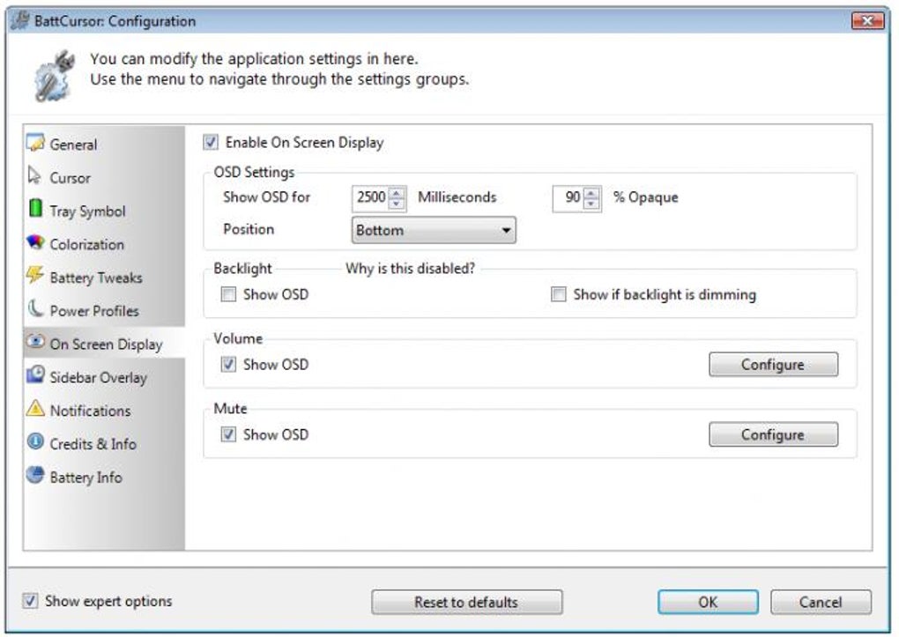Click the 2500 milliseconds input field
899x637 pixels.
(370, 198)
